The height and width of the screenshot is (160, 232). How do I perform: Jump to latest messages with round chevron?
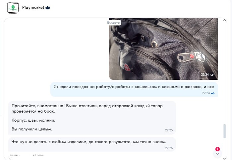tap(217, 154)
